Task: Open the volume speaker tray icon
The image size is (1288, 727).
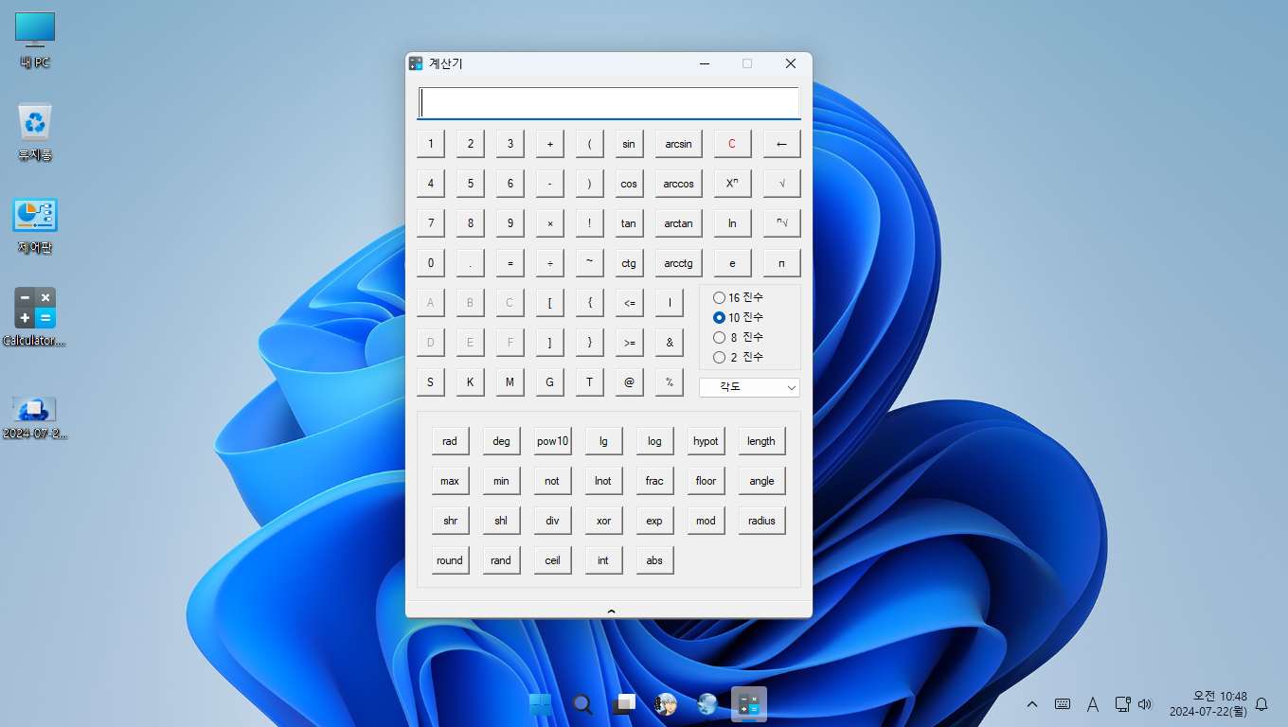Action: (1145, 704)
